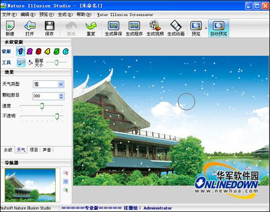Click 'Nufsoft Nature Illusion Studio' status text
Image resolution: width=270 pixels, height=212 pixels.
click(26, 208)
